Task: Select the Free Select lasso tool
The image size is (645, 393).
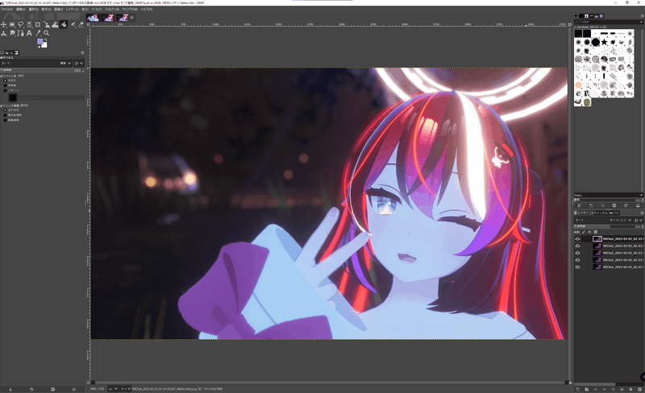Action: pyautogui.click(x=21, y=25)
